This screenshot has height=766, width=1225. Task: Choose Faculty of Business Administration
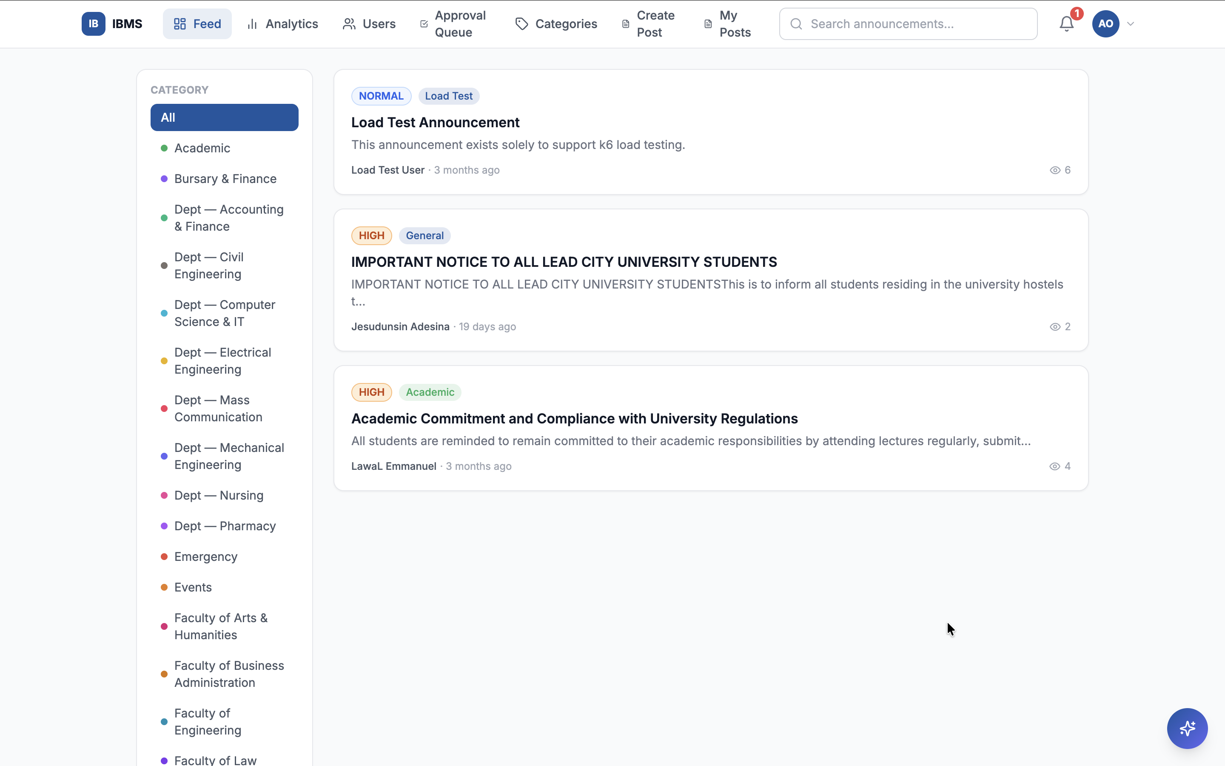224,675
